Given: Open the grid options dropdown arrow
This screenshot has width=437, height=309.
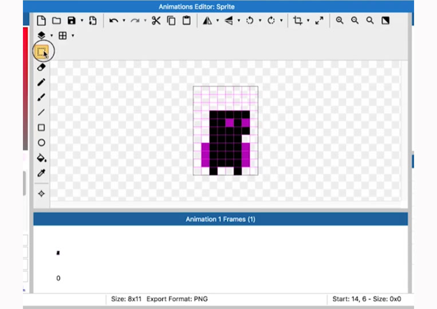Looking at the screenshot, I should 73,35.
